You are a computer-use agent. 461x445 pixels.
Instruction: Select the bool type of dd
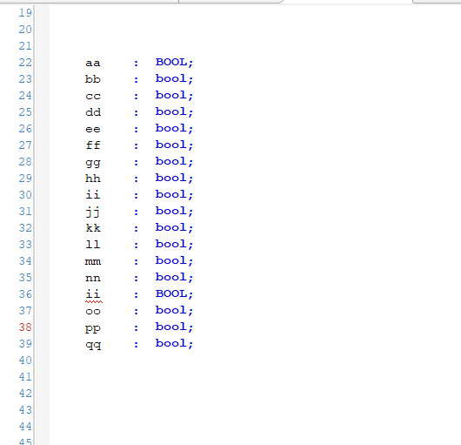(x=171, y=111)
